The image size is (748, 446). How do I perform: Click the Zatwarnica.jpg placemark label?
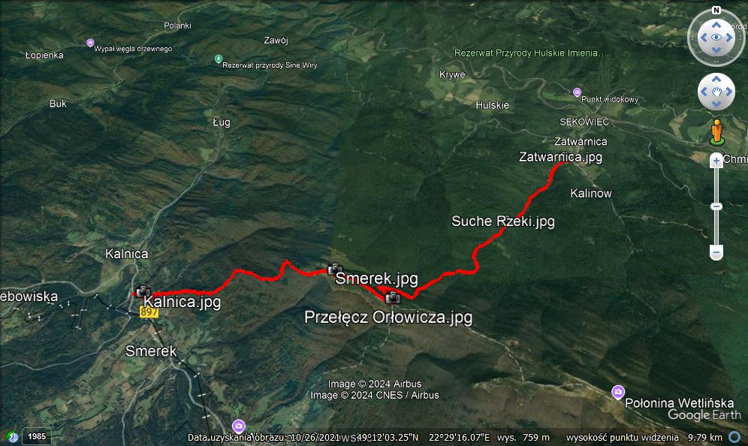(x=560, y=157)
